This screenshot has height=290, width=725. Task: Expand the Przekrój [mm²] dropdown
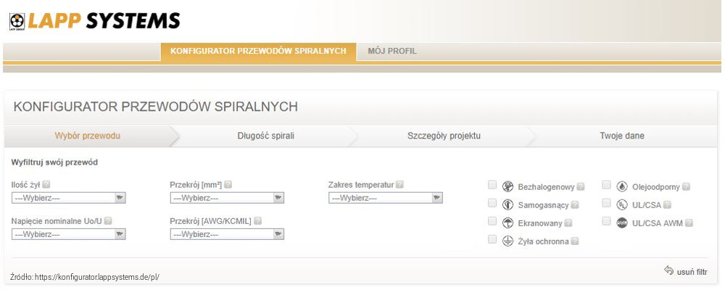226,197
